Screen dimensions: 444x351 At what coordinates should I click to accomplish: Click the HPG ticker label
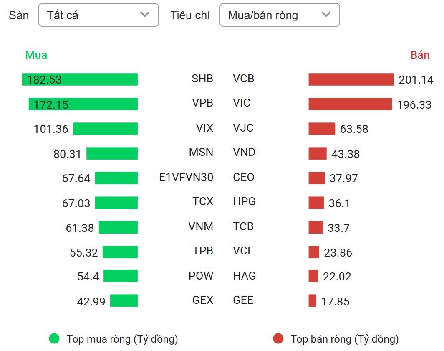[244, 202]
